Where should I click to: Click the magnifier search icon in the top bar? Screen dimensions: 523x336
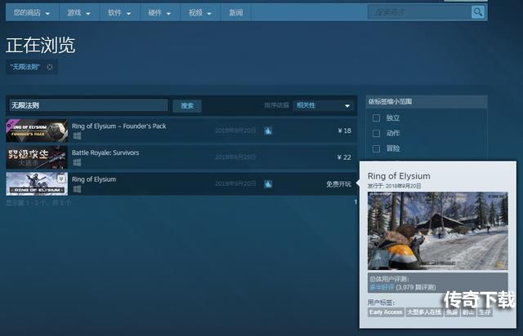point(478,13)
